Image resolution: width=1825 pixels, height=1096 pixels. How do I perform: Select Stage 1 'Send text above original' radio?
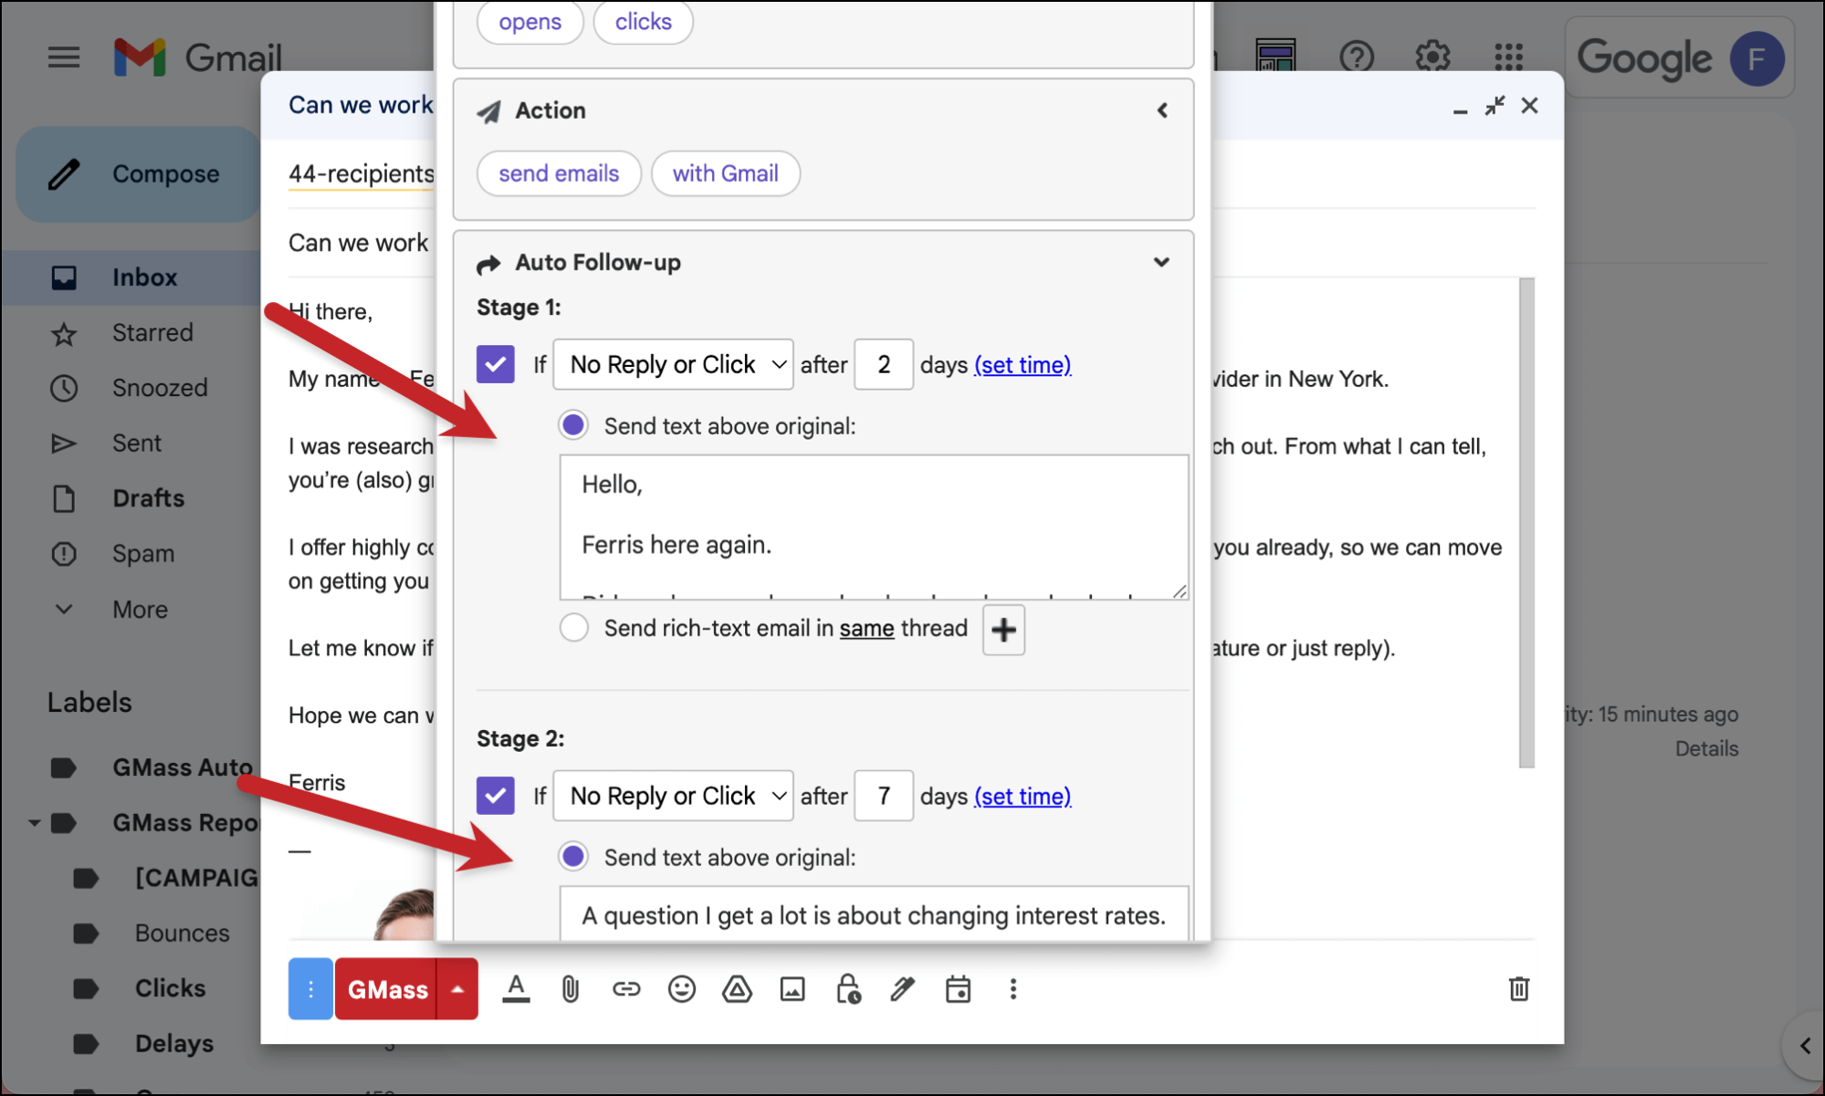click(x=573, y=425)
